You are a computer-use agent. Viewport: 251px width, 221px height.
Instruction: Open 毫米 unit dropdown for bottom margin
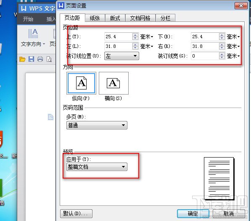click(x=233, y=37)
